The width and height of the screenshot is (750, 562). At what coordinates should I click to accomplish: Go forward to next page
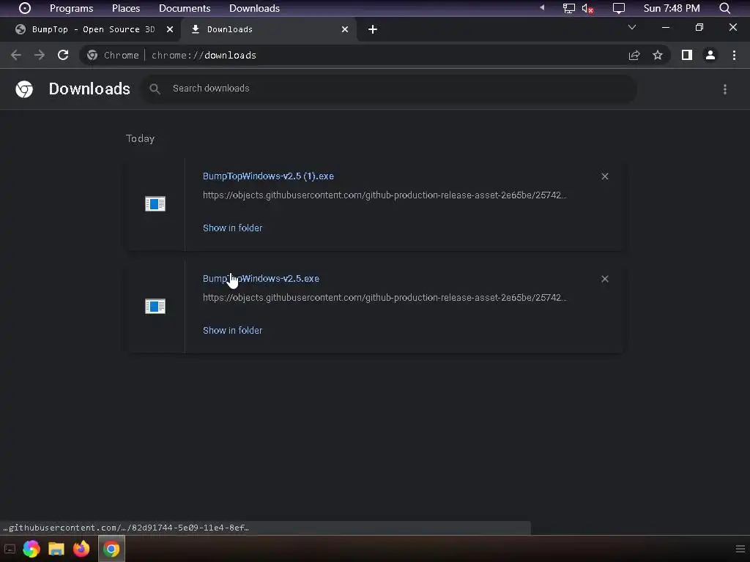[x=40, y=55]
